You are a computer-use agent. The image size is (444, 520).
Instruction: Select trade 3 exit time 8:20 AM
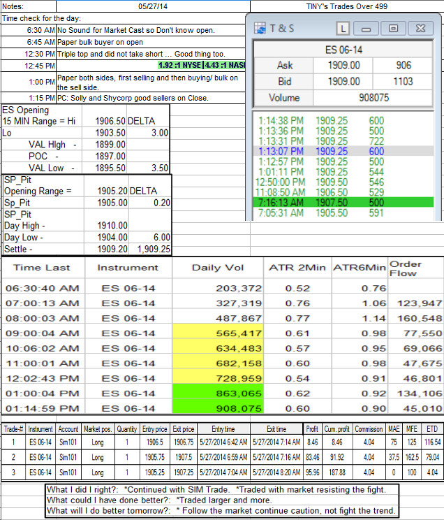coord(276,472)
